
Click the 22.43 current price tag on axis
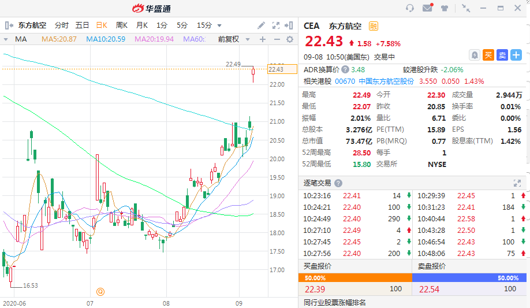coord(282,69)
